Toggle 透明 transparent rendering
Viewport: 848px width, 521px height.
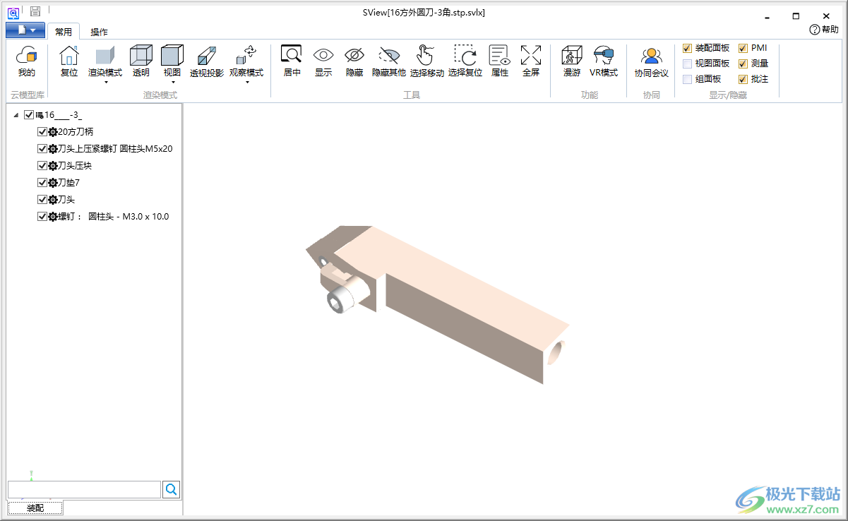point(141,56)
